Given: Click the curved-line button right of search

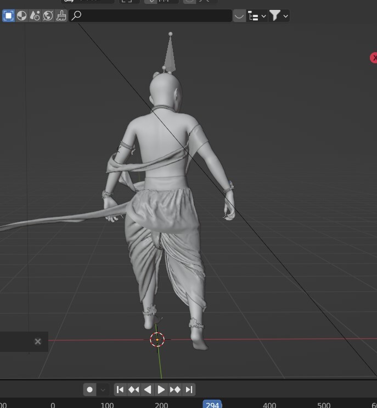Looking at the screenshot, I should (x=239, y=16).
